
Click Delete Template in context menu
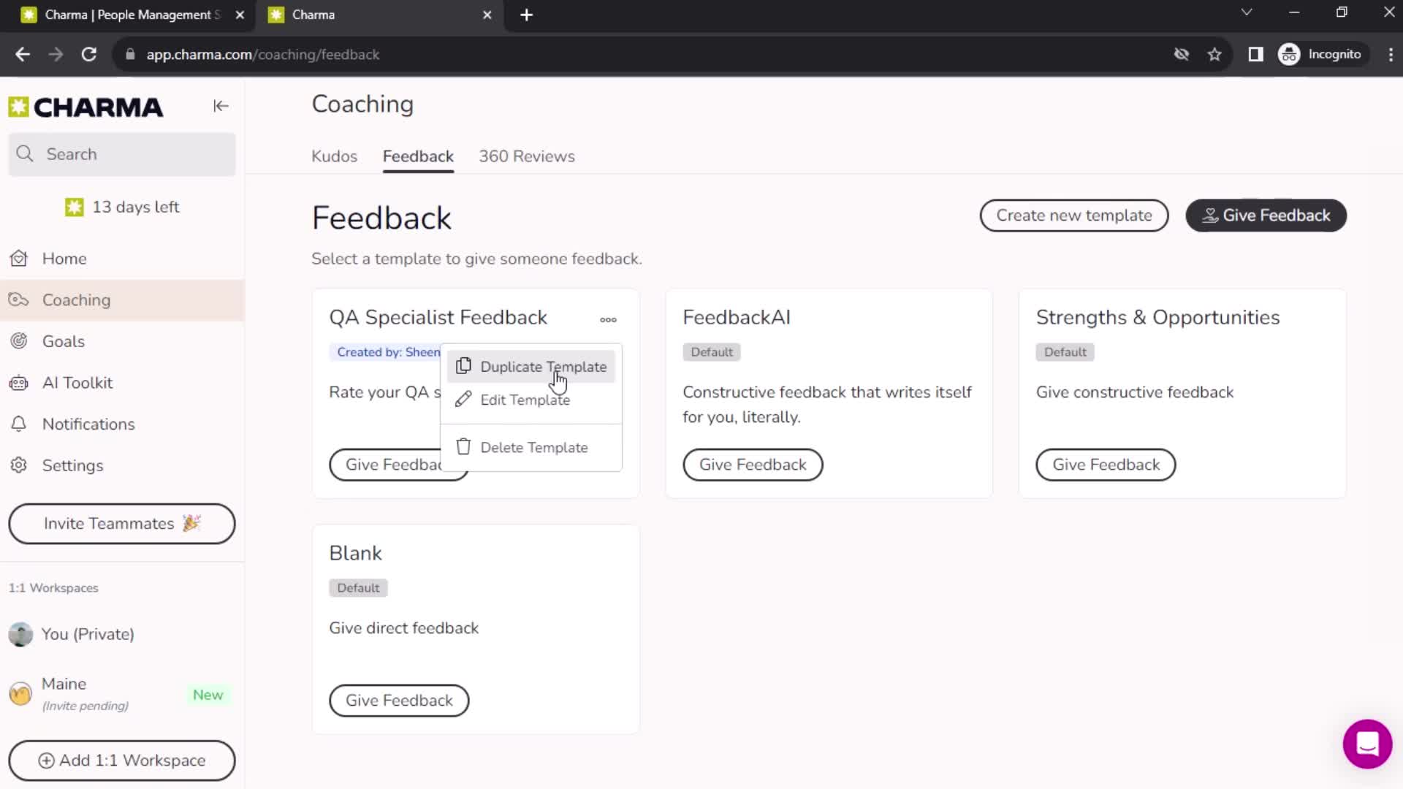[x=534, y=447]
